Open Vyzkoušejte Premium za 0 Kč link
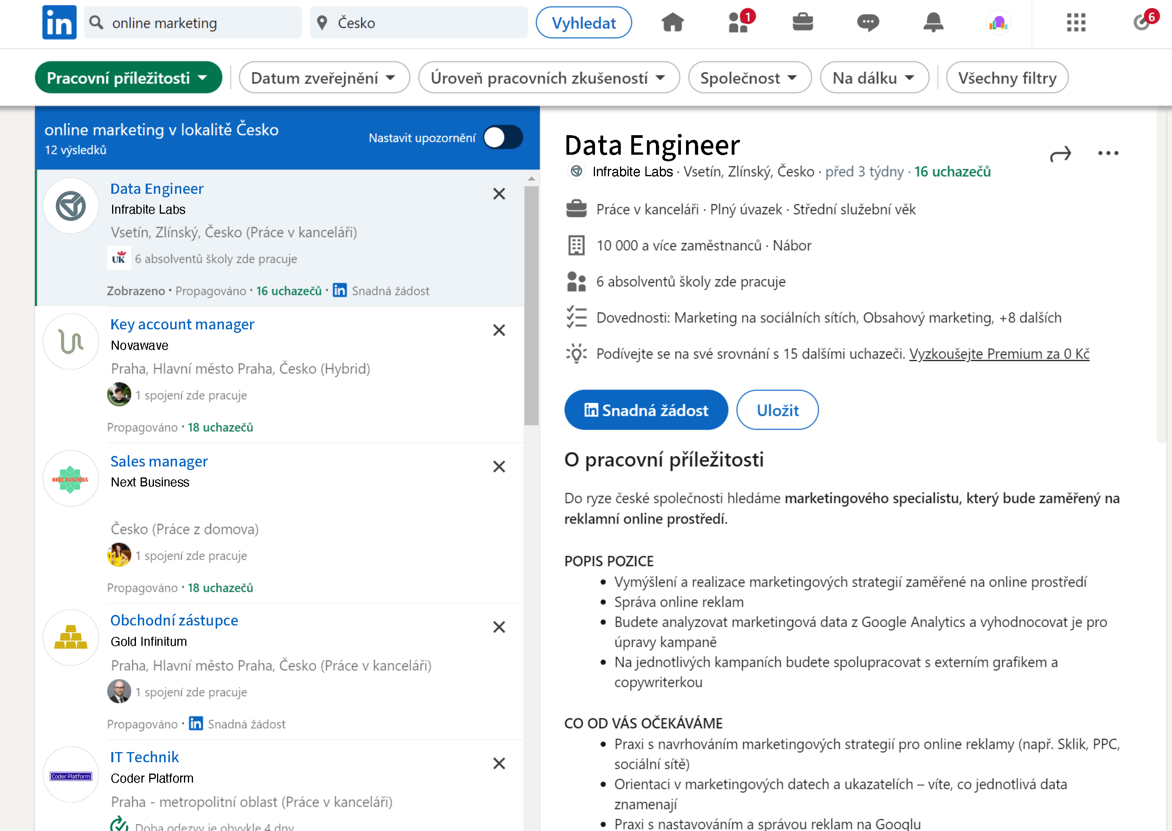 coord(999,354)
